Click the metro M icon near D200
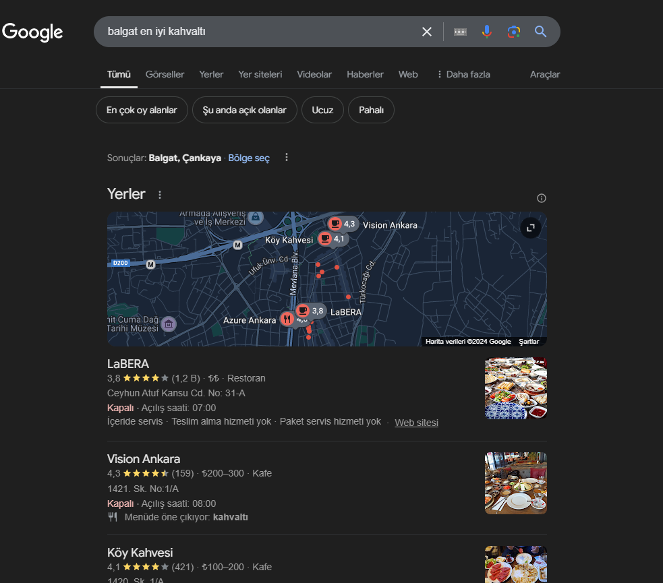The image size is (663, 583). click(150, 264)
